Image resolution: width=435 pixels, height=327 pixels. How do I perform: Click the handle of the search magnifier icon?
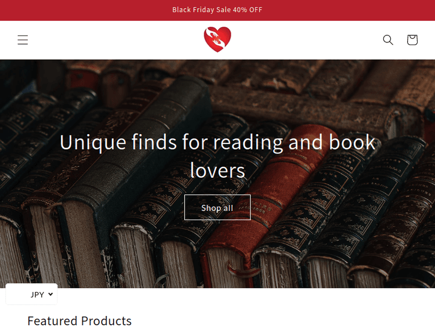(x=391, y=43)
